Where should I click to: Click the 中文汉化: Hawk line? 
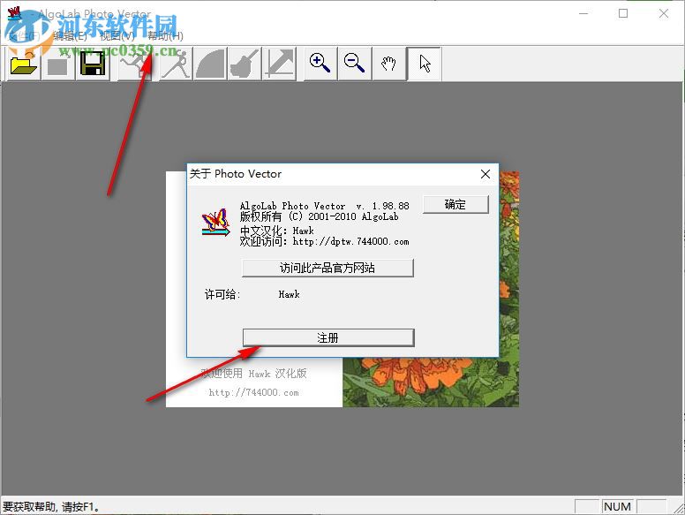pos(277,231)
